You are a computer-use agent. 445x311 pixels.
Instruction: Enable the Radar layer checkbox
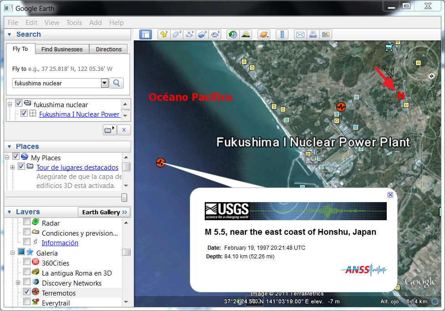(27, 222)
